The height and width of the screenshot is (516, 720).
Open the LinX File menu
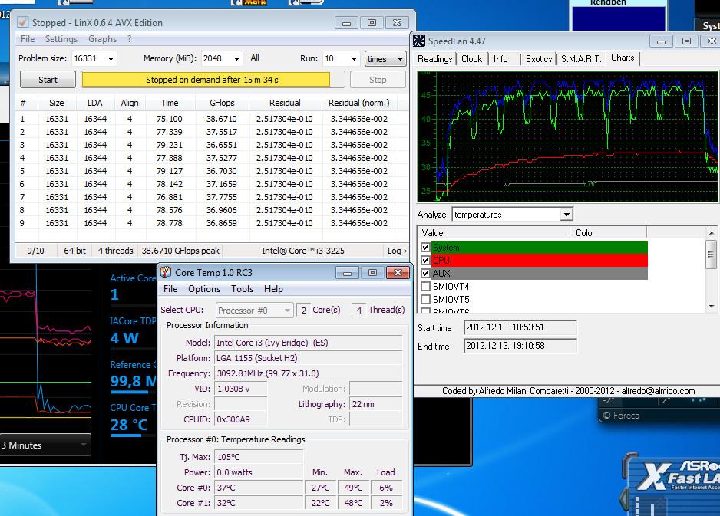pyautogui.click(x=28, y=39)
